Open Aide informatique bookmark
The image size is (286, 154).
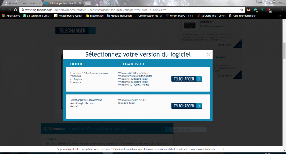point(243,16)
